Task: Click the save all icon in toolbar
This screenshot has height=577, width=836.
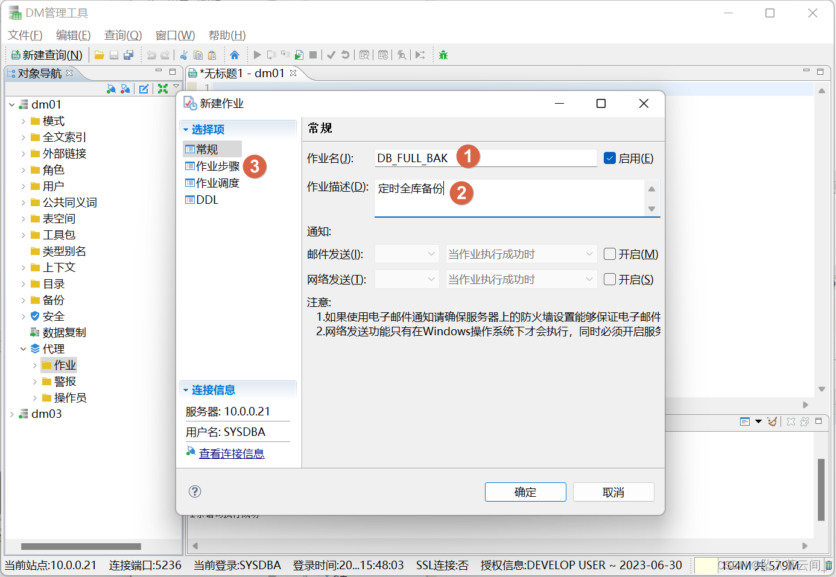Action: click(128, 55)
